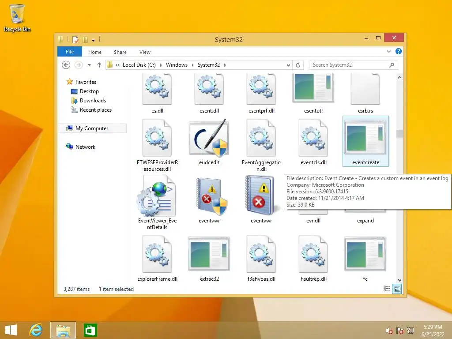Open the Windows Store from taskbar
This screenshot has width=452, height=339.
click(x=90, y=330)
